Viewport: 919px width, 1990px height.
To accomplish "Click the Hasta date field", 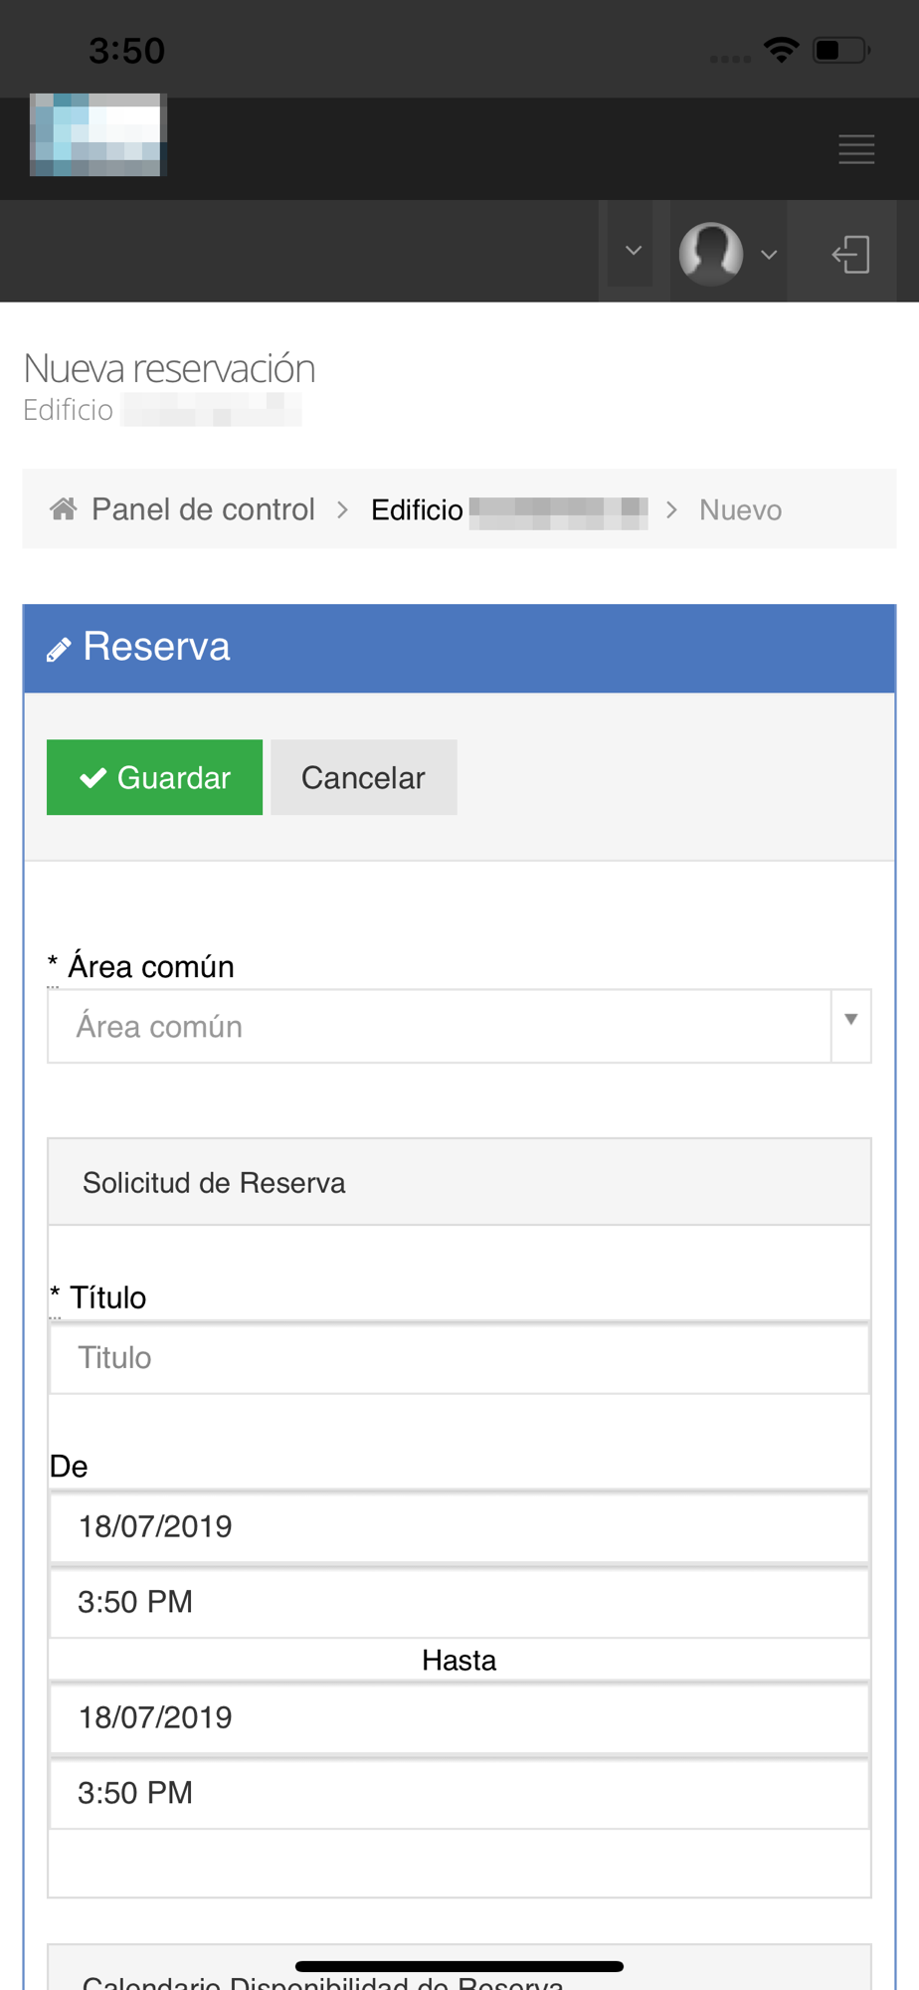I will [x=459, y=1717].
